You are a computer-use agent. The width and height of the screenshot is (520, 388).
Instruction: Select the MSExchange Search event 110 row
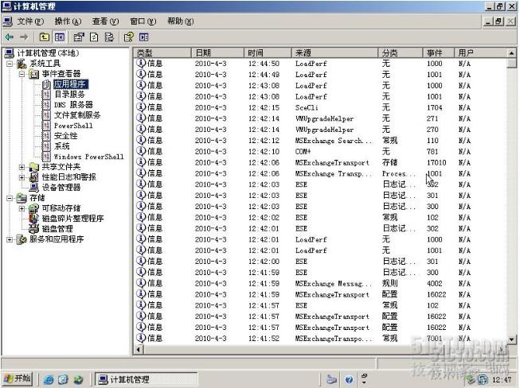(x=320, y=141)
